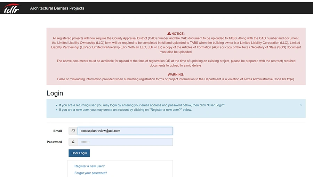Focus the Password input field
The width and height of the screenshot is (313, 177).
(x=125, y=142)
